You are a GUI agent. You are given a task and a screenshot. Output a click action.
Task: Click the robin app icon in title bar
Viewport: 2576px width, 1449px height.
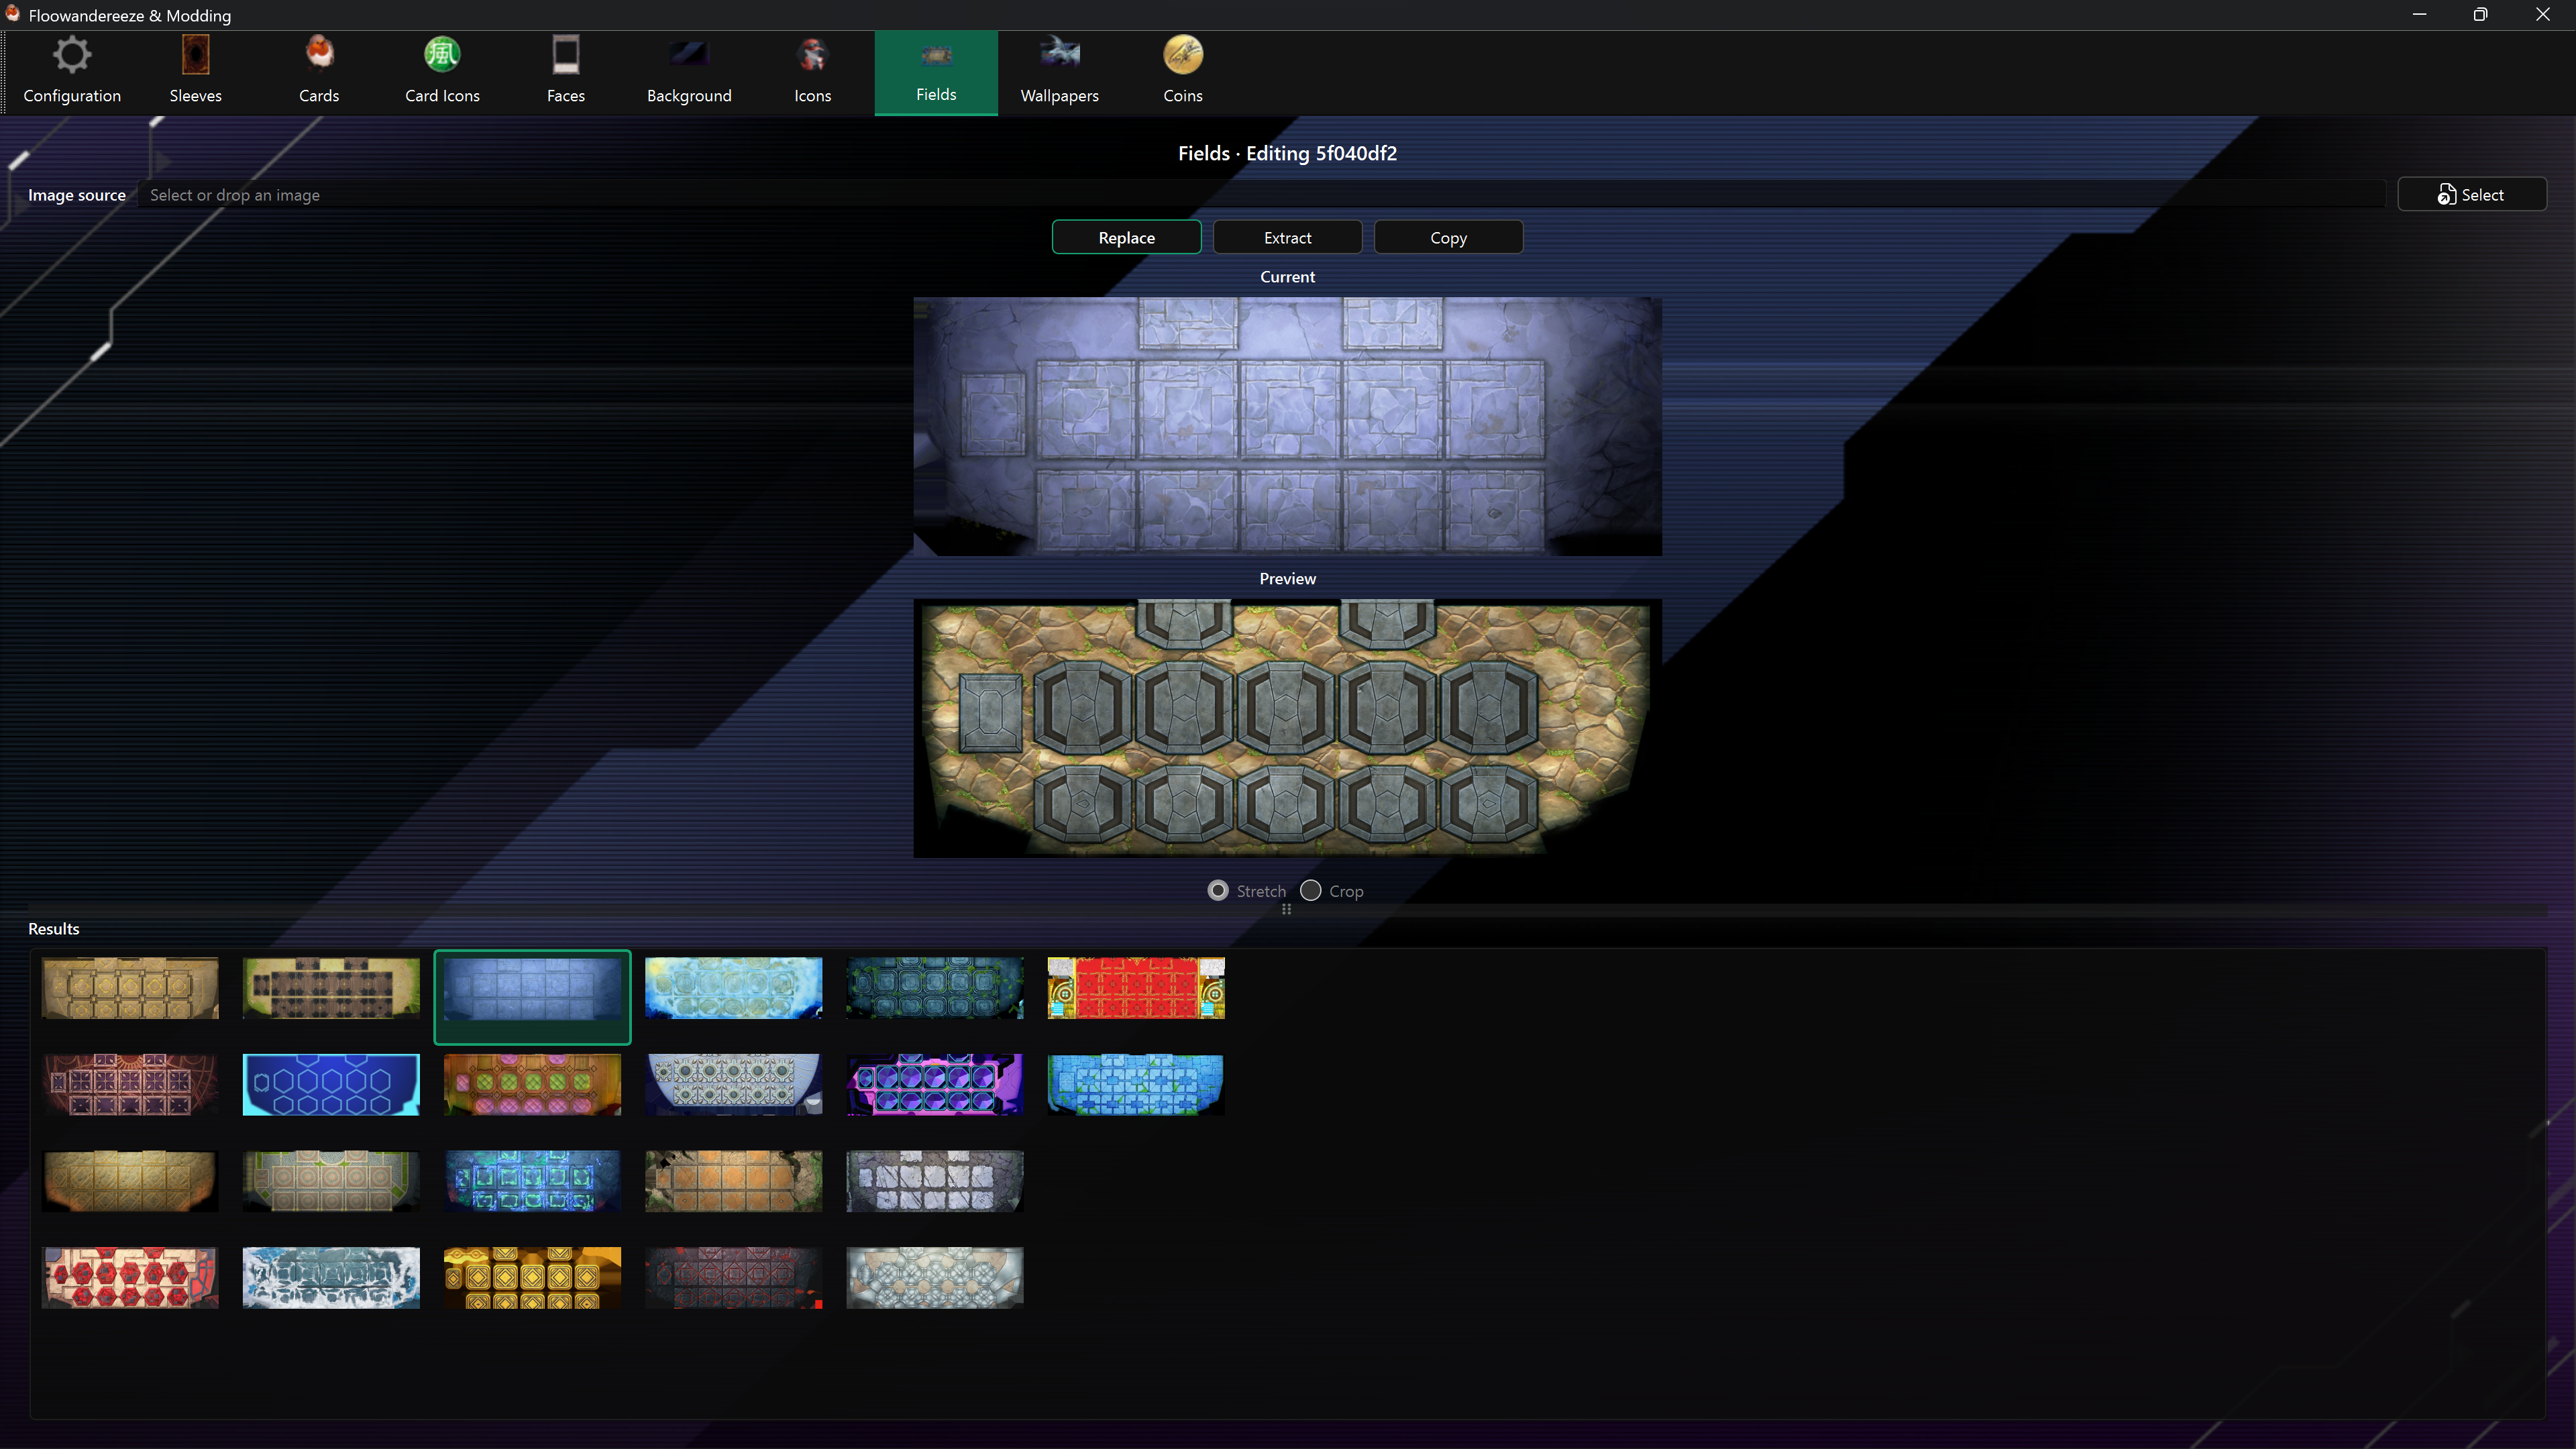click(12, 14)
